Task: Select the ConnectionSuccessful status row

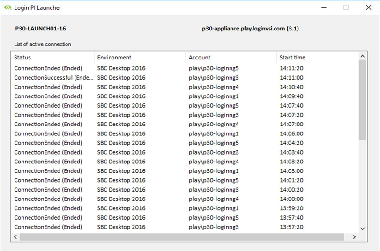Action: coord(185,78)
